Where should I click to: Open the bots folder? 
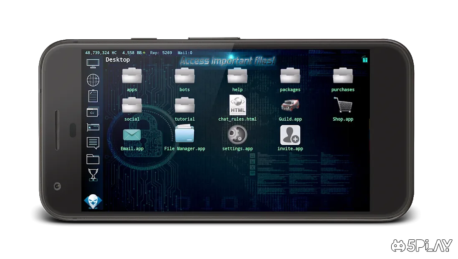(185, 76)
